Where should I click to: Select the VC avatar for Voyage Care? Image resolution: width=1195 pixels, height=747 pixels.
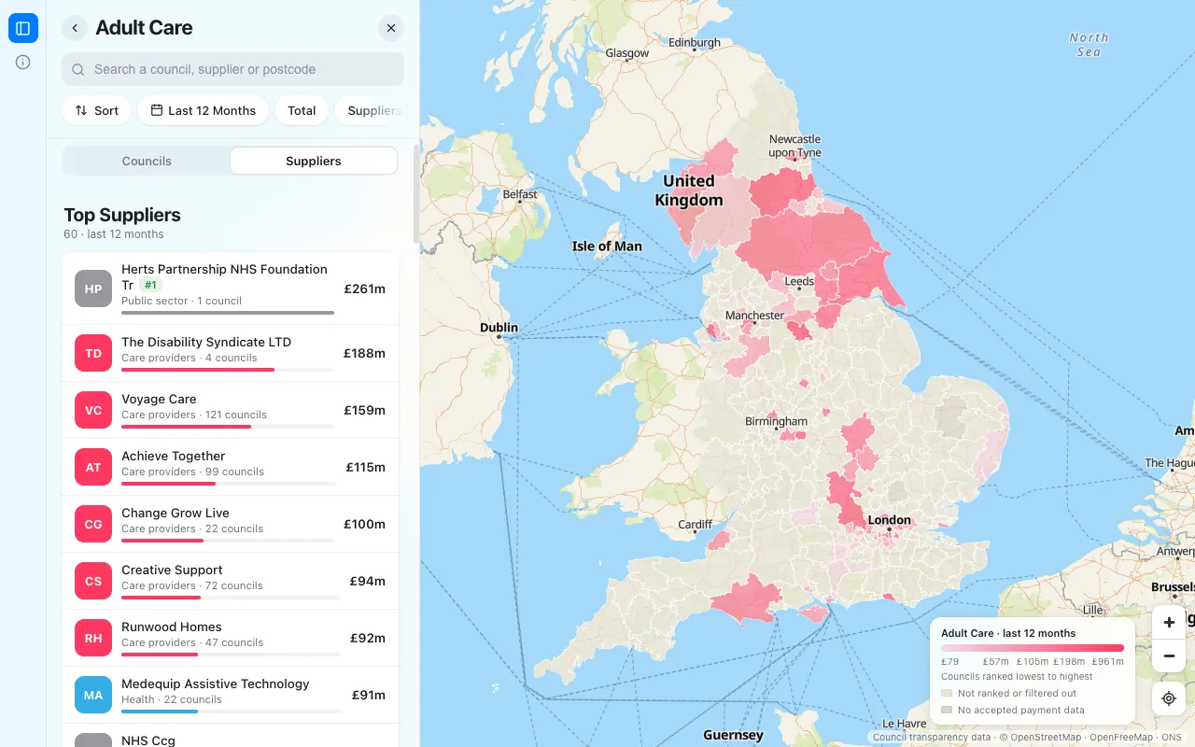point(93,410)
